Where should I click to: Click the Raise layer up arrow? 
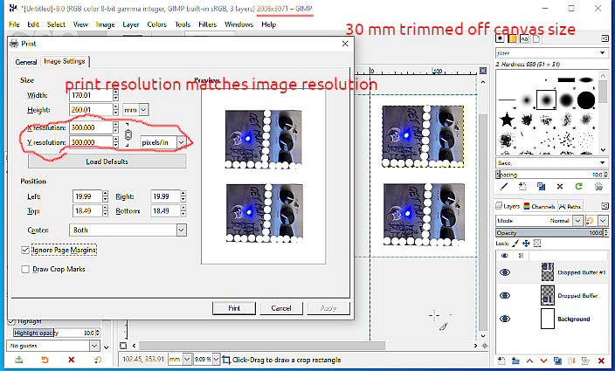(x=529, y=361)
